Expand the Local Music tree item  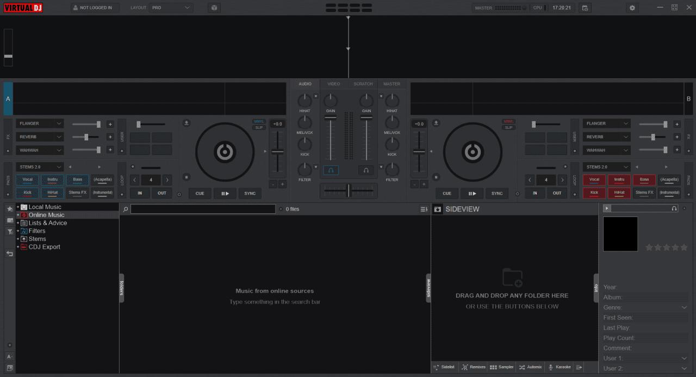tap(17, 206)
